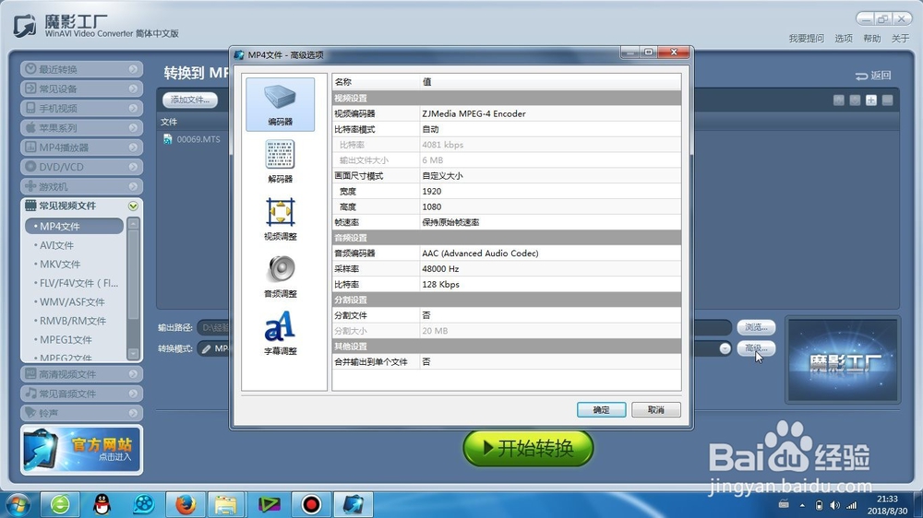The image size is (923, 518).
Task: Open the 视频调整 video adjustment section
Action: [281, 218]
